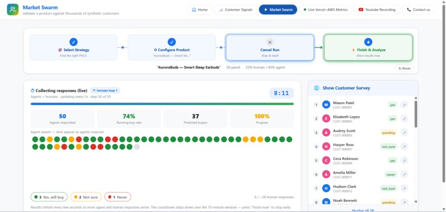The image size is (446, 212).
Task: Click the Configure Product step card
Action: (172, 48)
